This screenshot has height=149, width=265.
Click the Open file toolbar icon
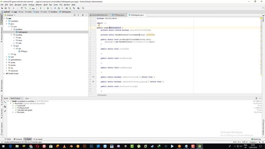click(x=2, y=8)
